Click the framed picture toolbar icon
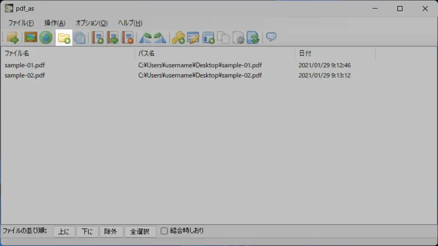The image size is (438, 246). tap(31, 38)
